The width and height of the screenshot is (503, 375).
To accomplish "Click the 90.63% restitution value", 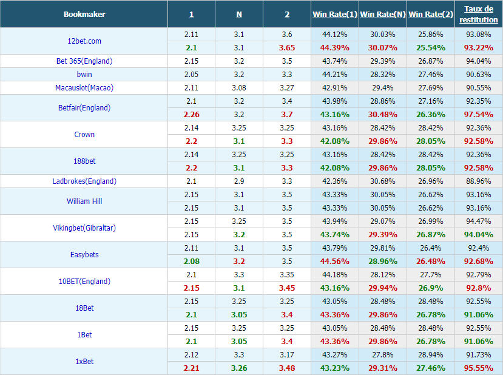I will pos(479,75).
